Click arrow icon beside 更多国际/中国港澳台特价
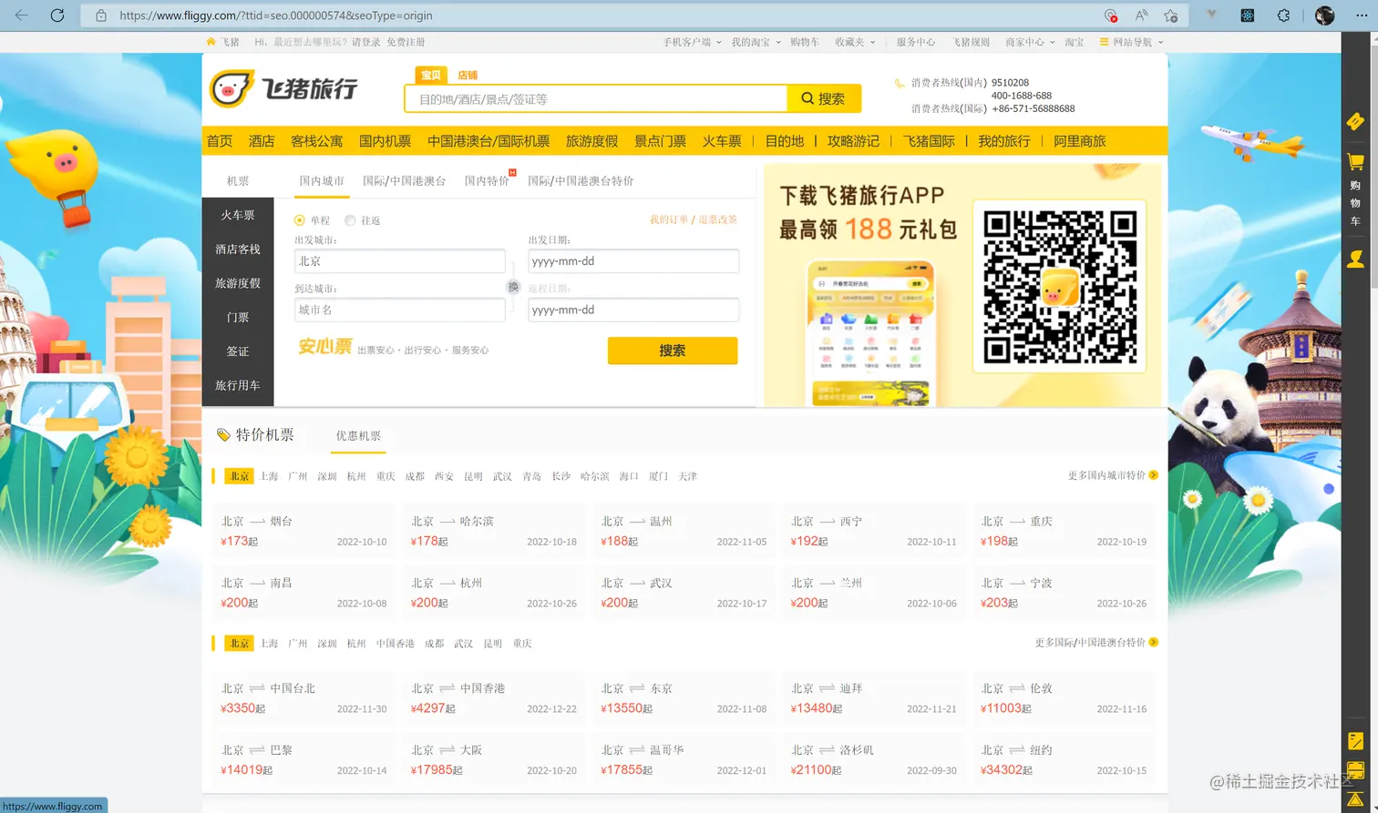The image size is (1378, 813). [1154, 643]
